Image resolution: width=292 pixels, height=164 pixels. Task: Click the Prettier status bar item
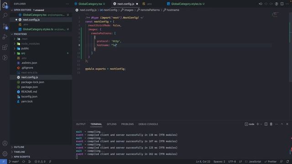[x=271, y=162]
